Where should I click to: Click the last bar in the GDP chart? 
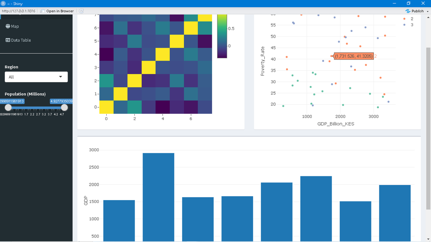(x=395, y=213)
